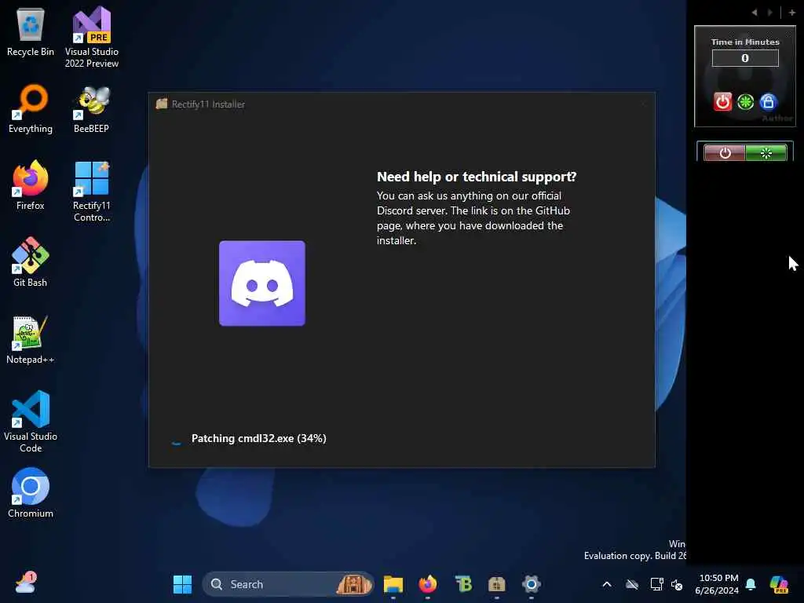Click the green restart icon in timer gadget
The image size is (804, 603).
click(745, 102)
